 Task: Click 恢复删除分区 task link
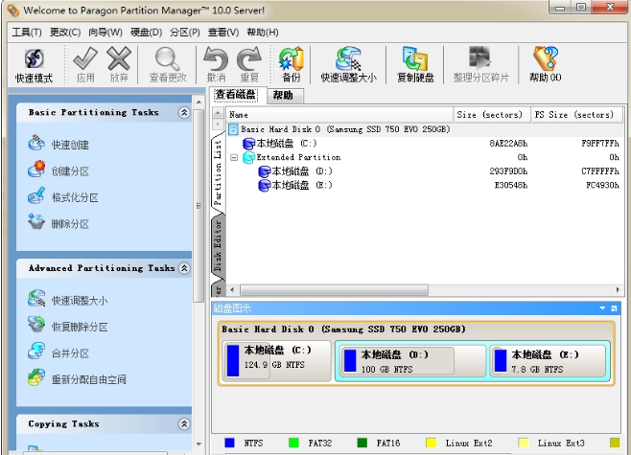80,327
